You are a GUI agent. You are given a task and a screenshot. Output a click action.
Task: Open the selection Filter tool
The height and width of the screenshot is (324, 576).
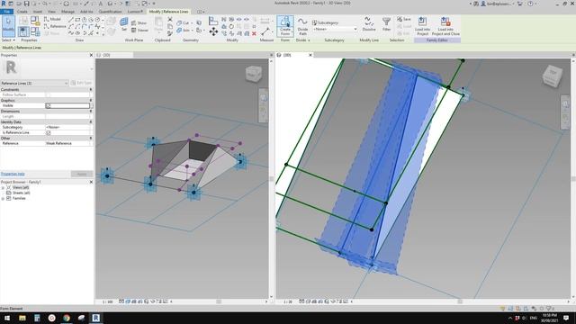[386, 24]
